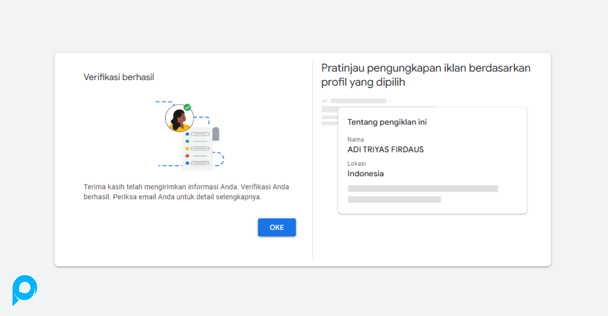This screenshot has width=608, height=316.
Task: Select the advertiser name ADI TRIYAS FIRDAUS
Action: (386, 150)
